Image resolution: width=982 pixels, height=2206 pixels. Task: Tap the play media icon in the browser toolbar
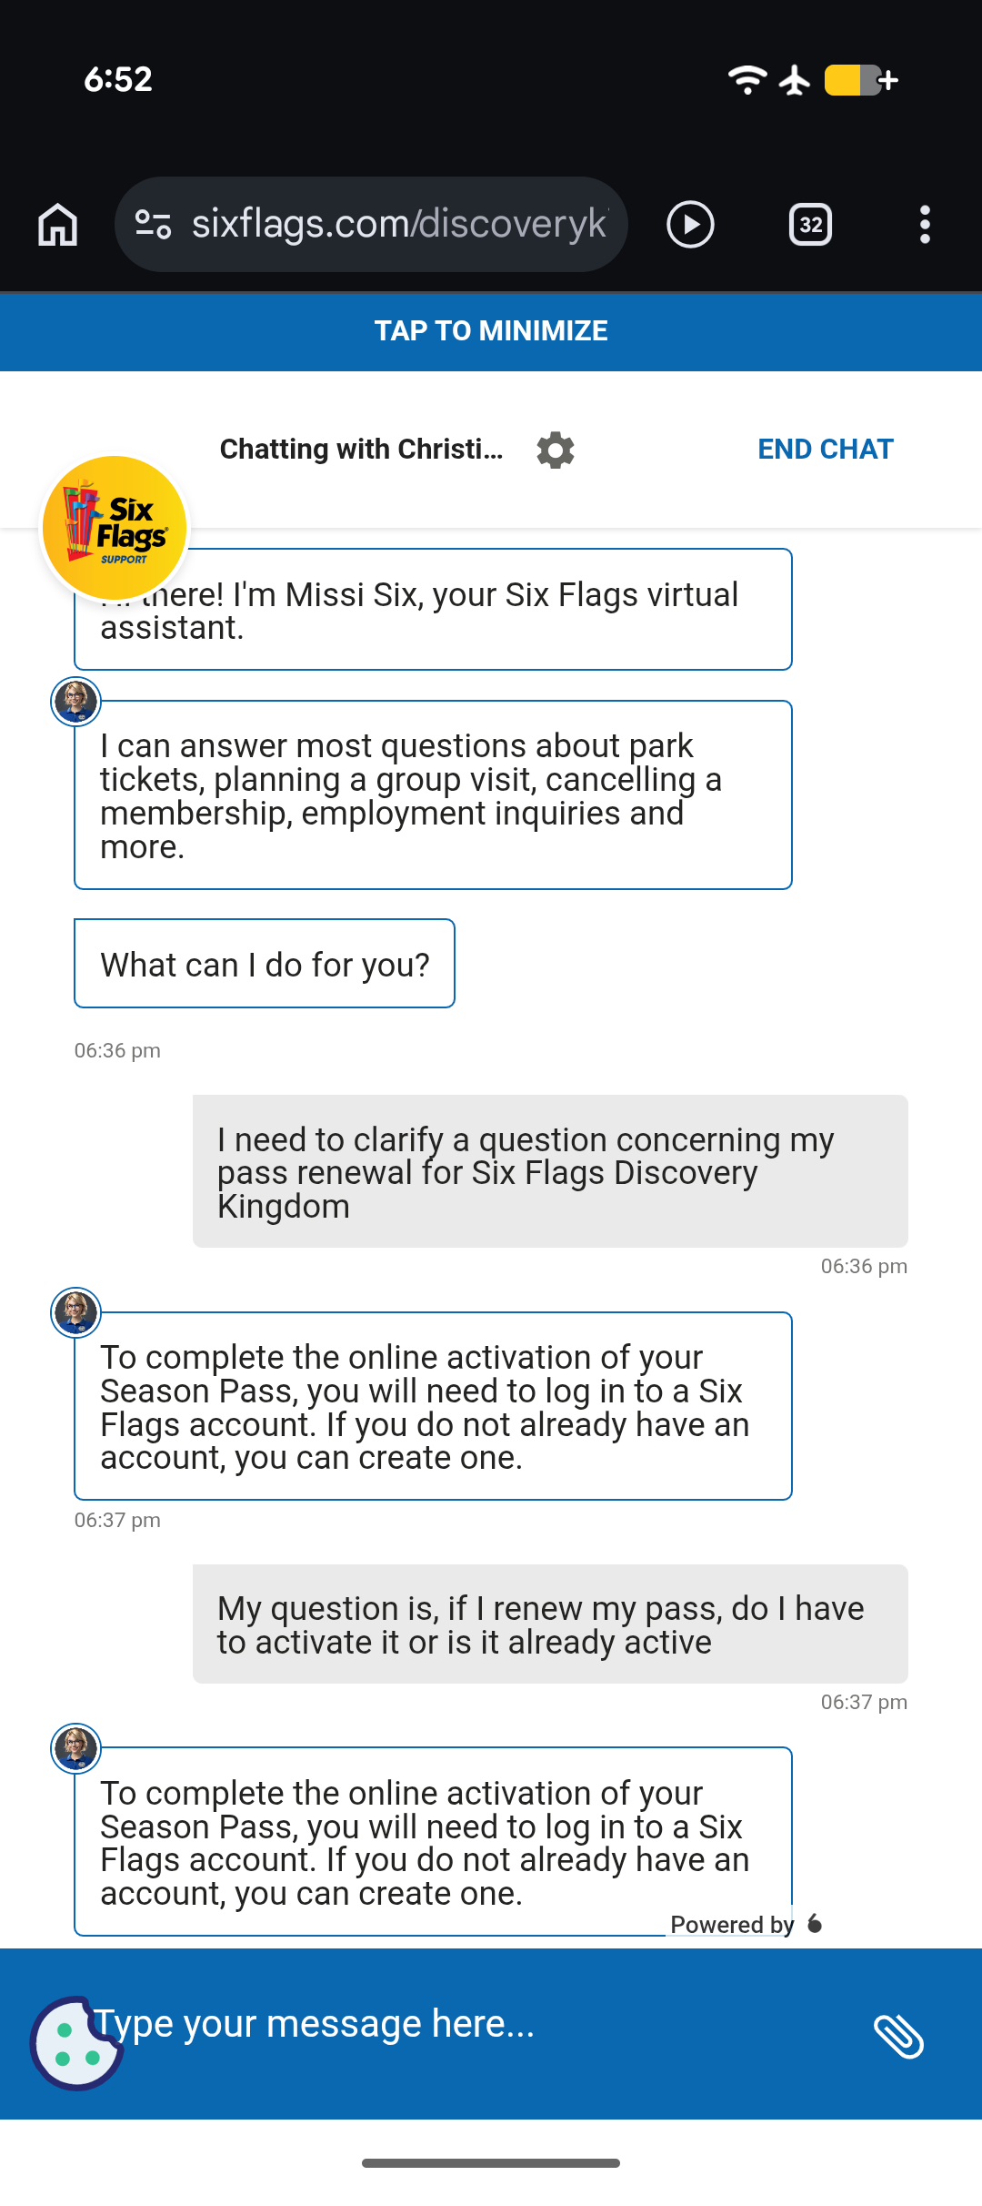(x=690, y=225)
